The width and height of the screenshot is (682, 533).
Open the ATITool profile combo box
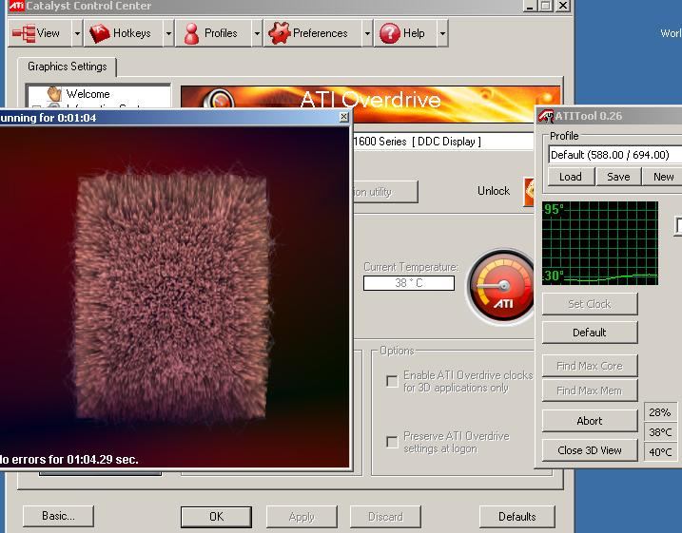coord(615,155)
